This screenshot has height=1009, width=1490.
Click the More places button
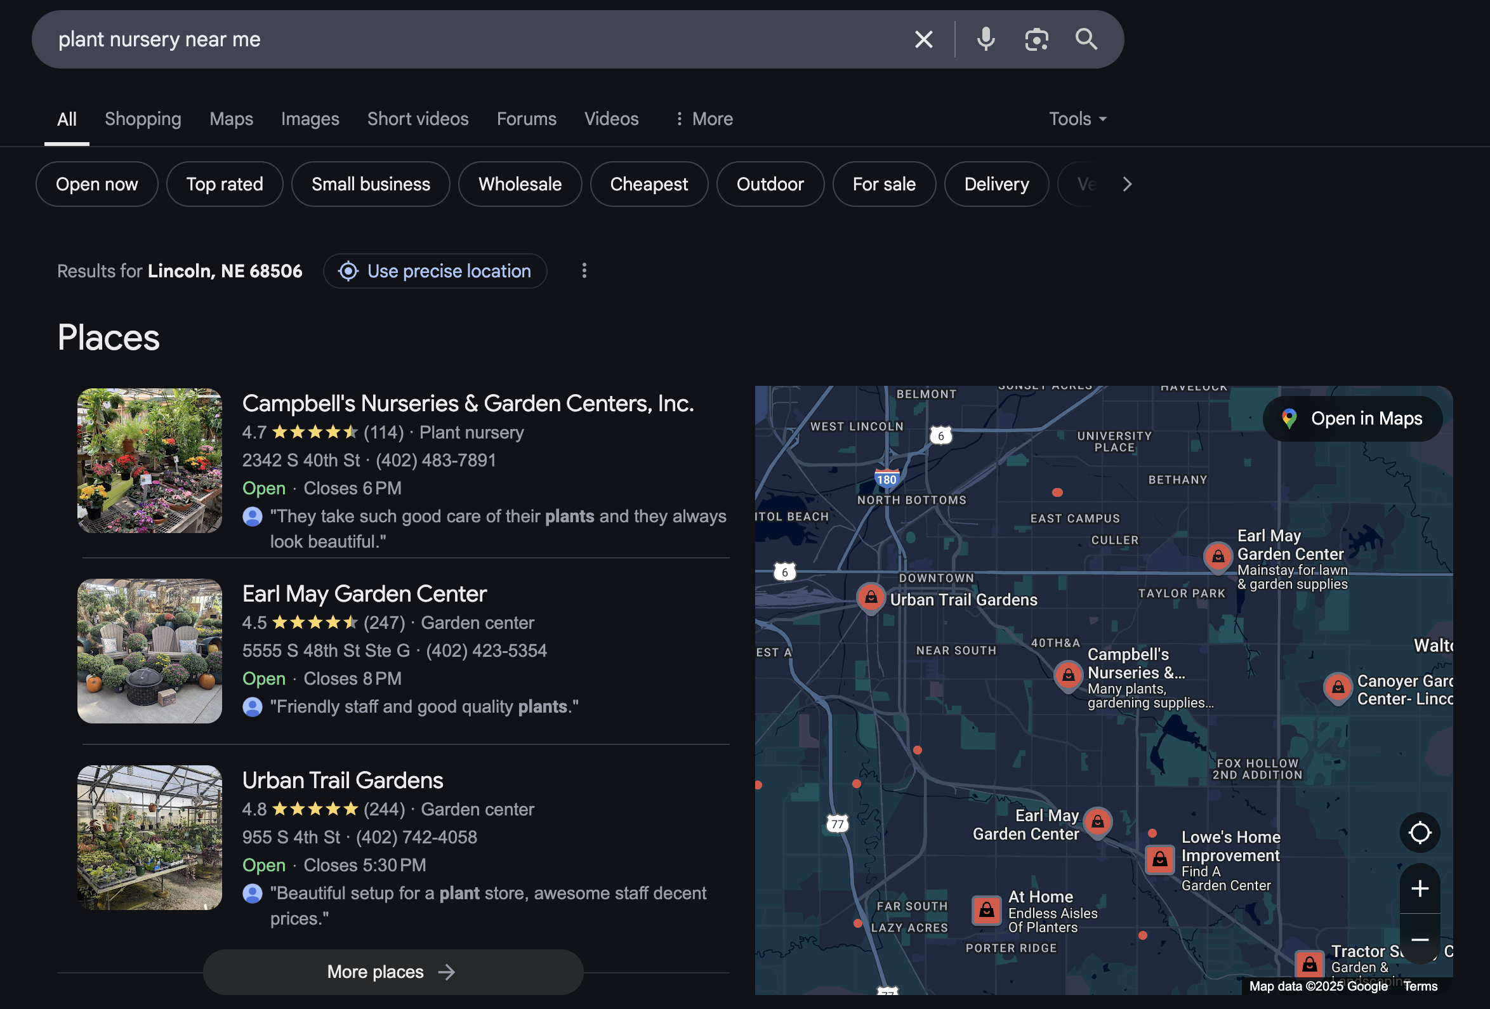coord(393,972)
